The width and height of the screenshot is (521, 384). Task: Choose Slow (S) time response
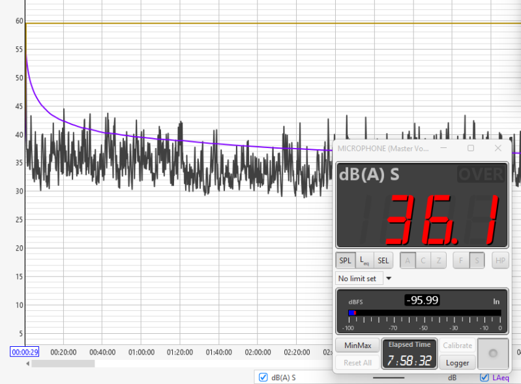477,261
